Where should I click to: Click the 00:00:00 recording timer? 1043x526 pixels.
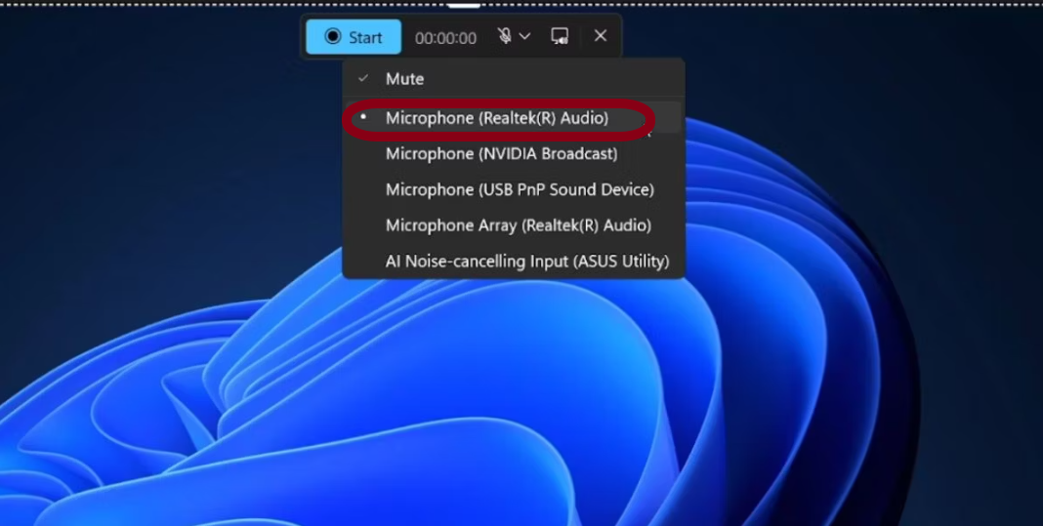[x=445, y=38]
